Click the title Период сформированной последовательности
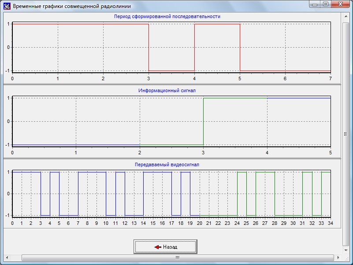This screenshot has width=353, height=265. pyautogui.click(x=167, y=16)
